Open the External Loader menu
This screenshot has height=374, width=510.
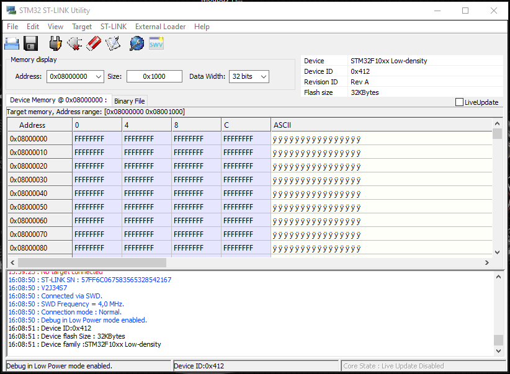coord(160,27)
